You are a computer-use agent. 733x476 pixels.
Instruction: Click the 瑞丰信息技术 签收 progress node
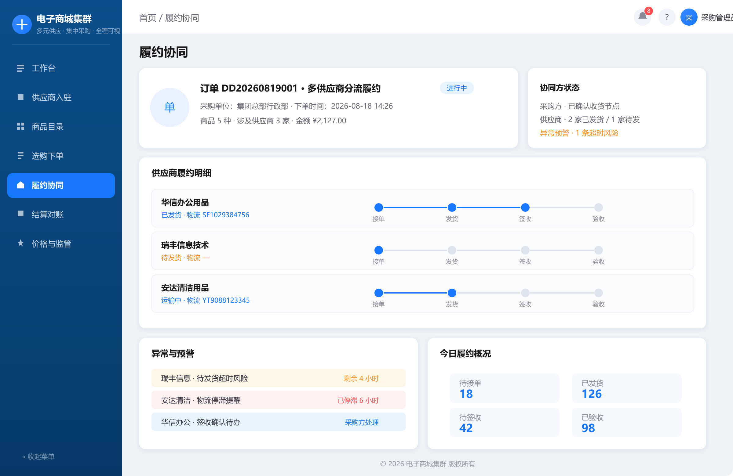pos(525,250)
